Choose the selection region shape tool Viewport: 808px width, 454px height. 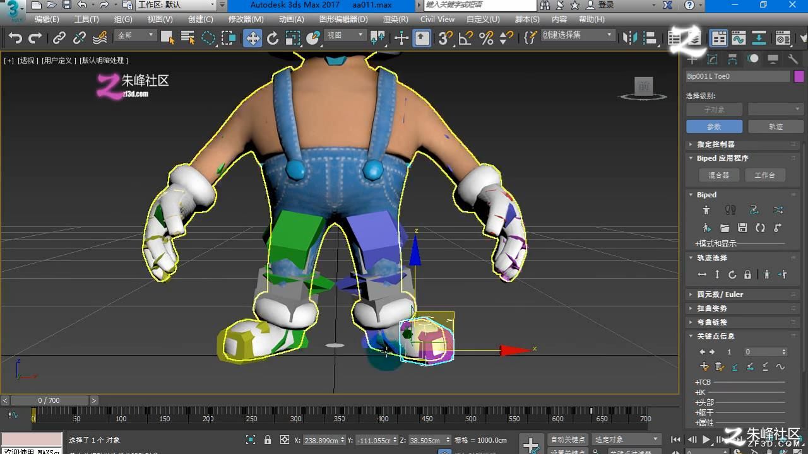(x=208, y=38)
